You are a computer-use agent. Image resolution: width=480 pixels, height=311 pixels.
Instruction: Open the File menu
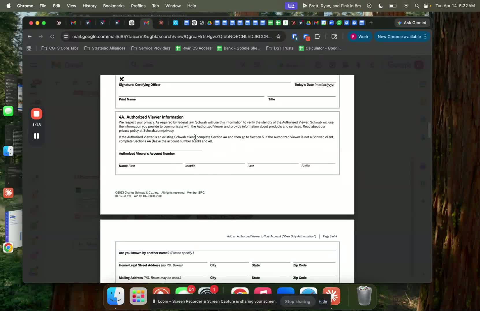(43, 6)
